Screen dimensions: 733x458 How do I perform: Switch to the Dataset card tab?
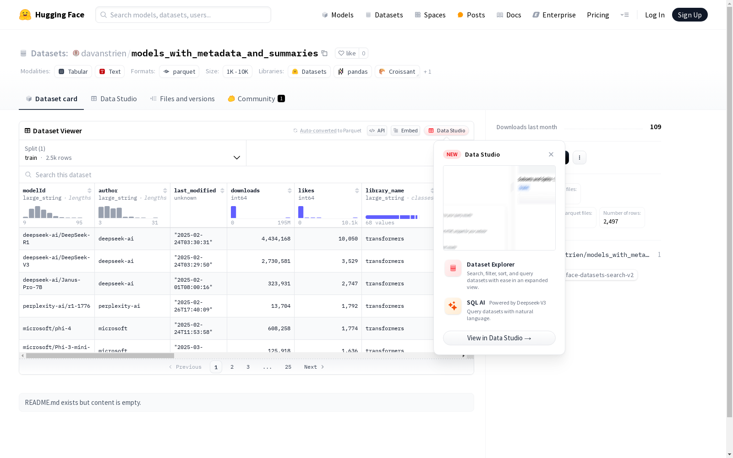51,99
